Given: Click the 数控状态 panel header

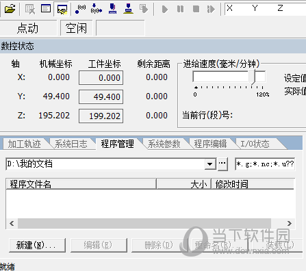Looking at the screenshot, I should (x=153, y=47).
